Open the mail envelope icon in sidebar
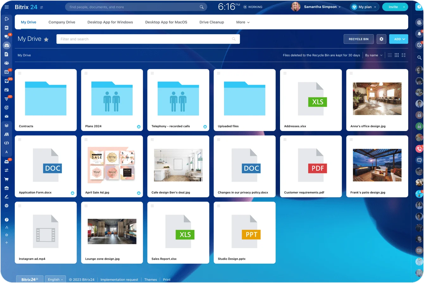 click(7, 116)
